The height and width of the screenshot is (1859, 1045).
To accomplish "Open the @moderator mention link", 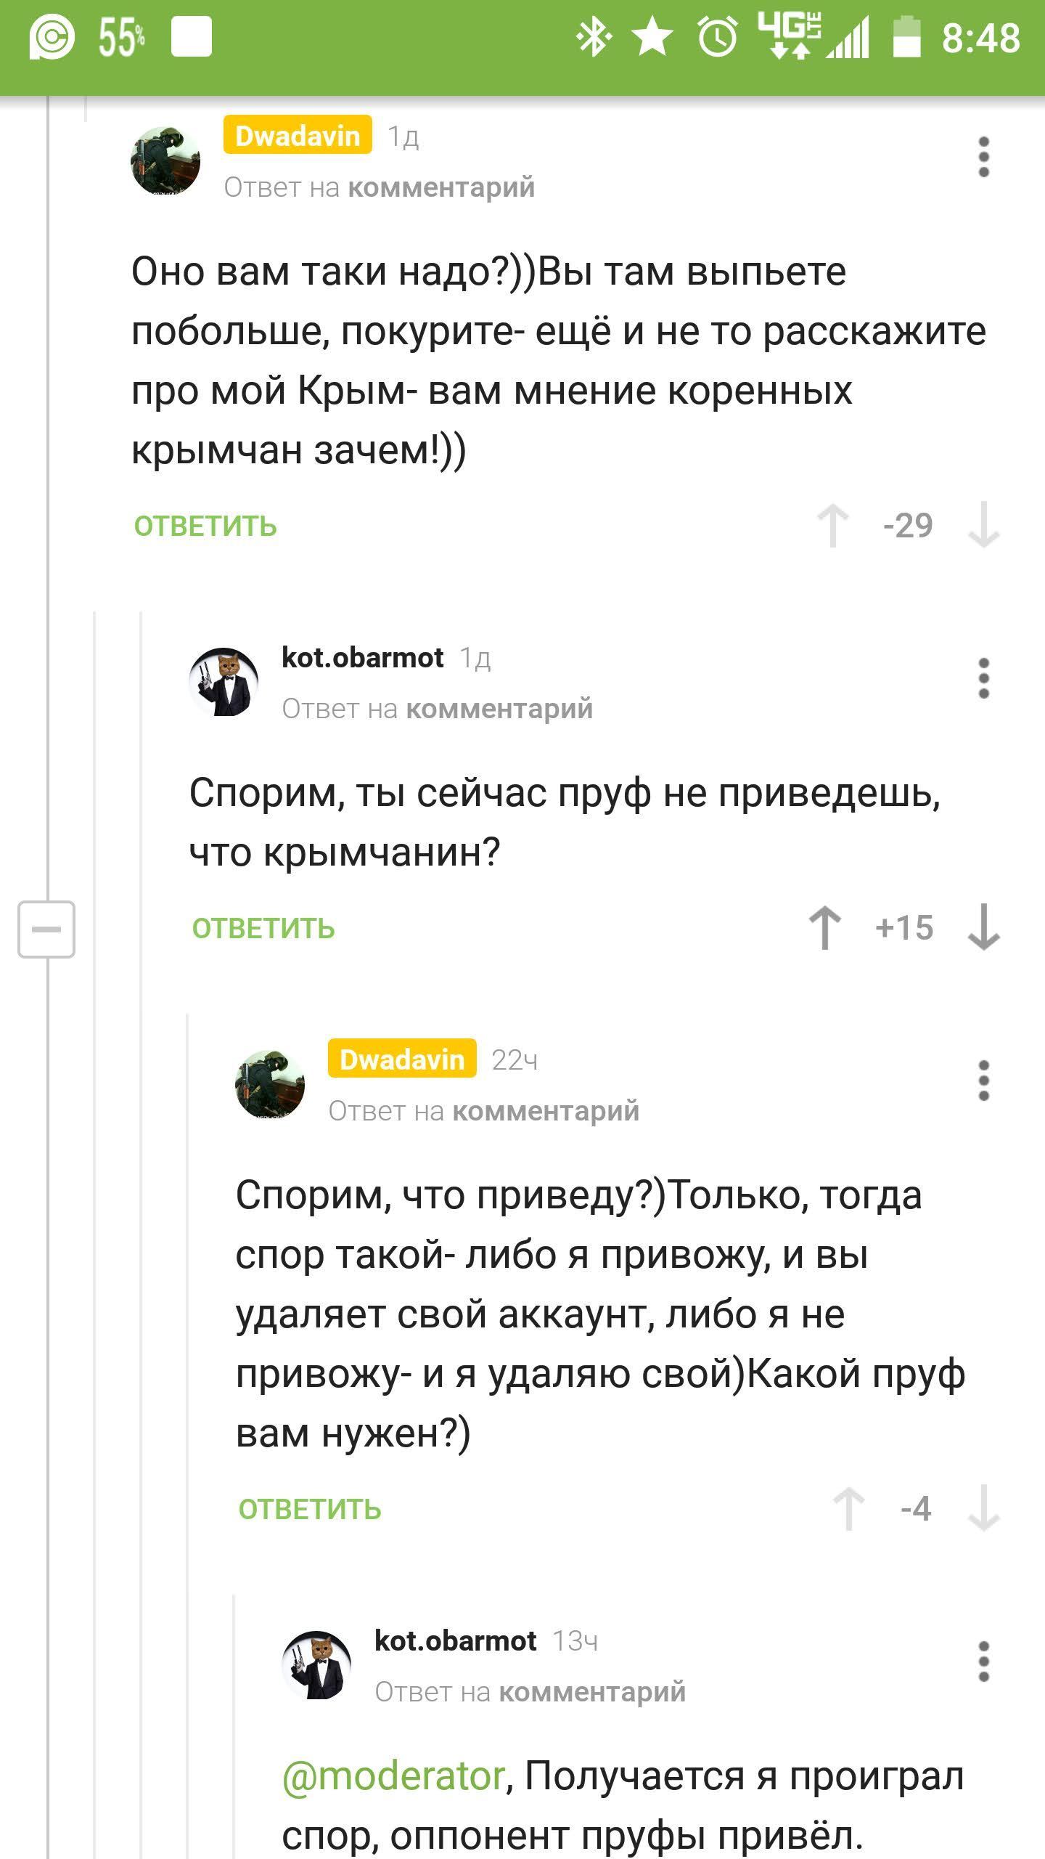I will click(393, 1777).
